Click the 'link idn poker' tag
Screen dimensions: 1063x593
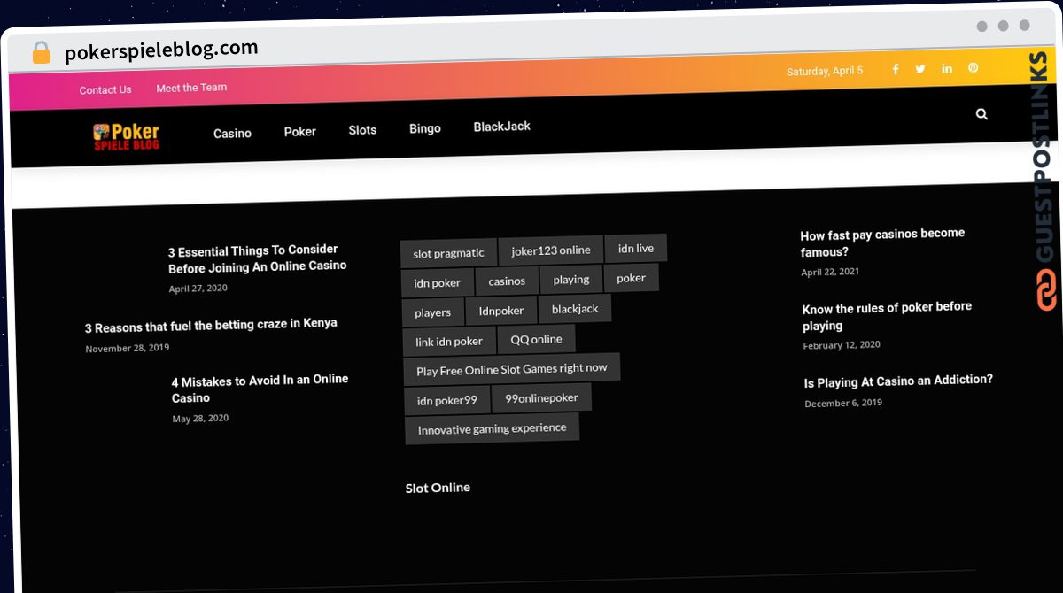(x=449, y=342)
